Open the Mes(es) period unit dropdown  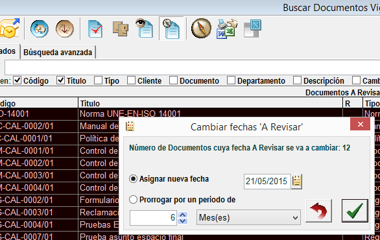click(248, 217)
